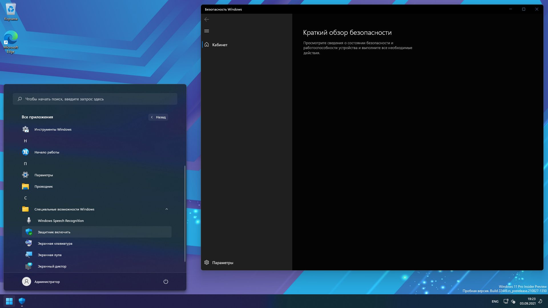Click the Start menu app list scrollbar
The height and width of the screenshot is (308, 548).
coord(185,214)
